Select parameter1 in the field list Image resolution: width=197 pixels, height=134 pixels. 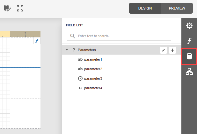coord(93,59)
